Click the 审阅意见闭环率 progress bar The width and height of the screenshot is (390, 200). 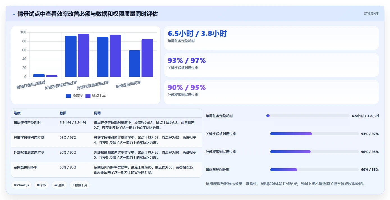[x=315, y=170]
